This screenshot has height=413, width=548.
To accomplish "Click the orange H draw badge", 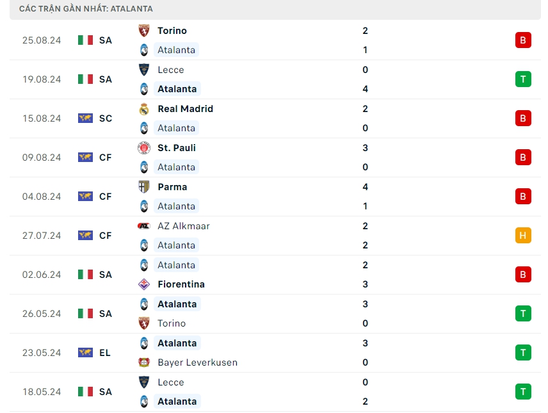I will tap(523, 236).
